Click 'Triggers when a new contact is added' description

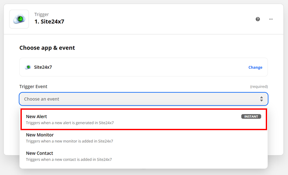(69, 159)
